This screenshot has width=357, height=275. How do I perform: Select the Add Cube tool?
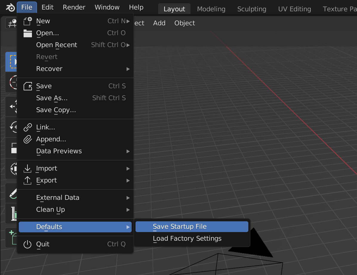pyautogui.click(x=11, y=238)
